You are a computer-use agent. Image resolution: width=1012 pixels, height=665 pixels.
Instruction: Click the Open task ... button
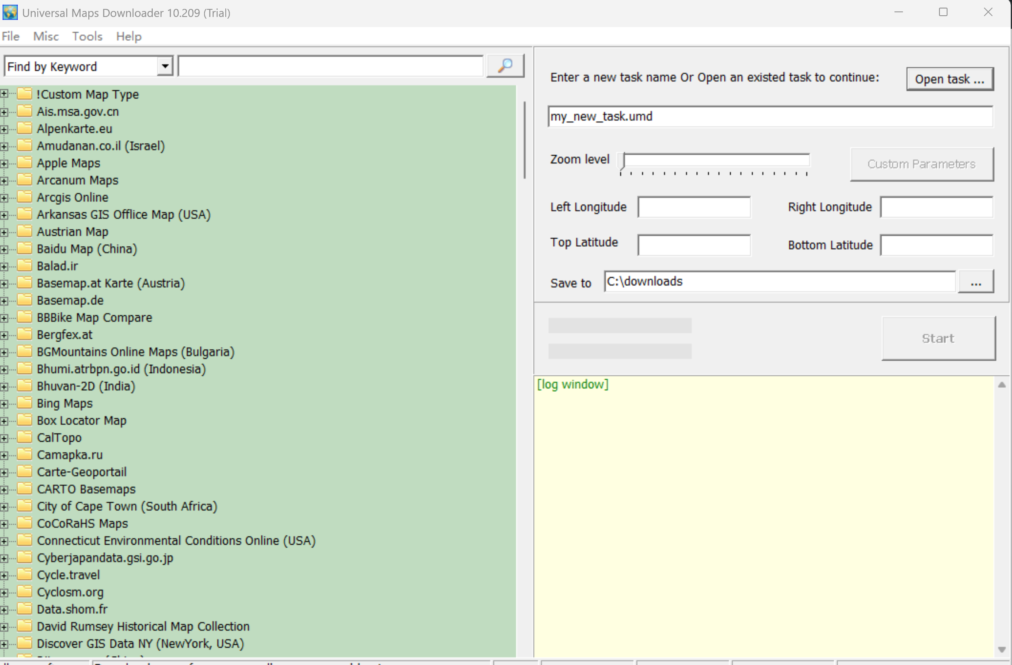(x=950, y=79)
